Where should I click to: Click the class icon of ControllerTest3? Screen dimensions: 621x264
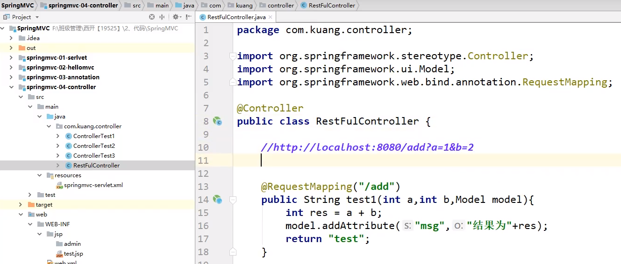pos(69,156)
